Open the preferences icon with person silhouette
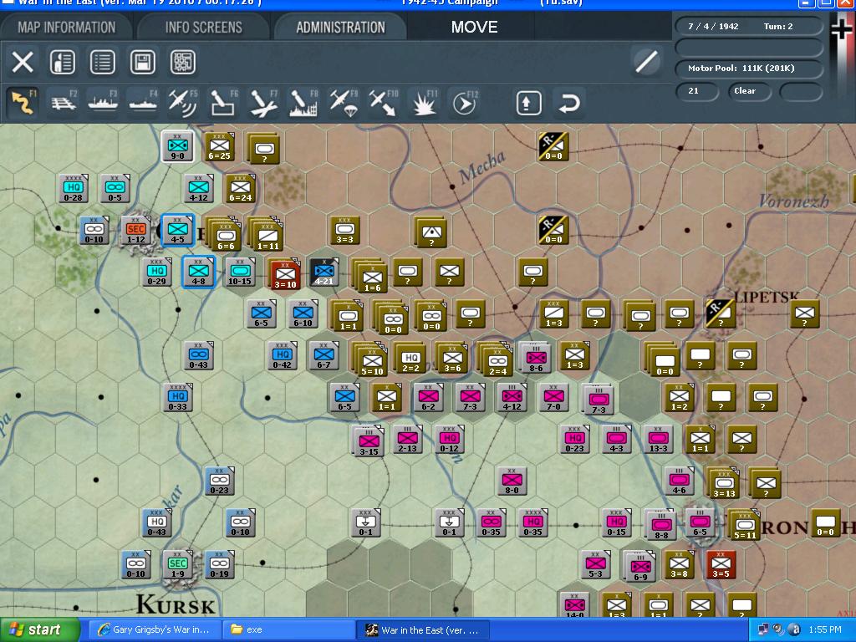The image size is (856, 642). pyautogui.click(x=63, y=62)
